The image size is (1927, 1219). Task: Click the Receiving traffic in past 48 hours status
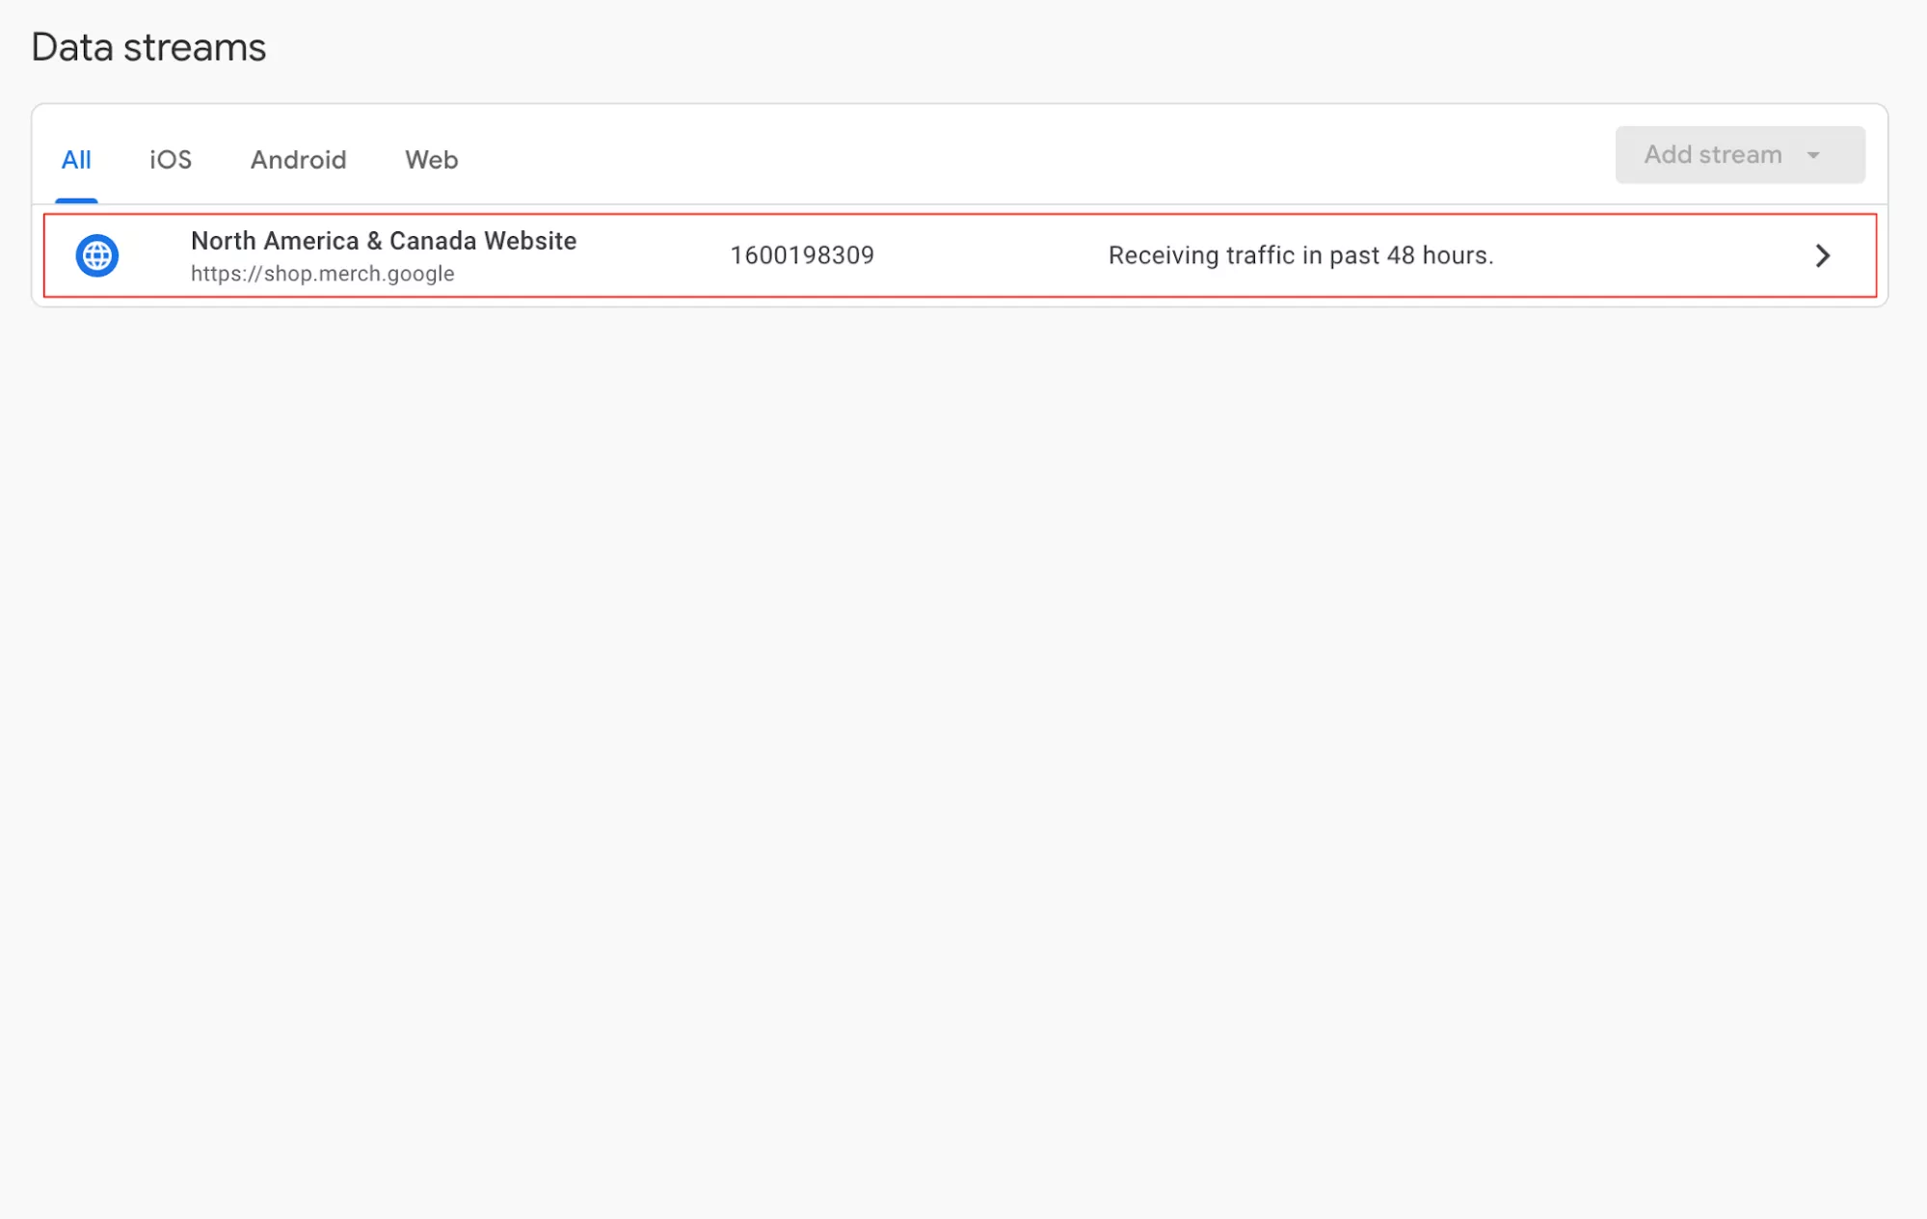point(1300,255)
